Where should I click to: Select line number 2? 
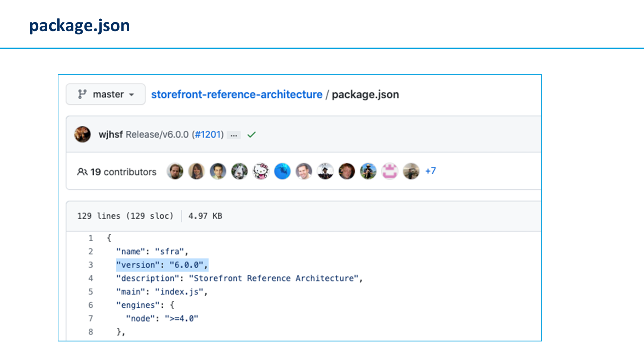[91, 251]
